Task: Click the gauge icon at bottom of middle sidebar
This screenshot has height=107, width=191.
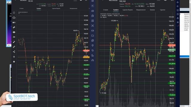Action: [93, 60]
